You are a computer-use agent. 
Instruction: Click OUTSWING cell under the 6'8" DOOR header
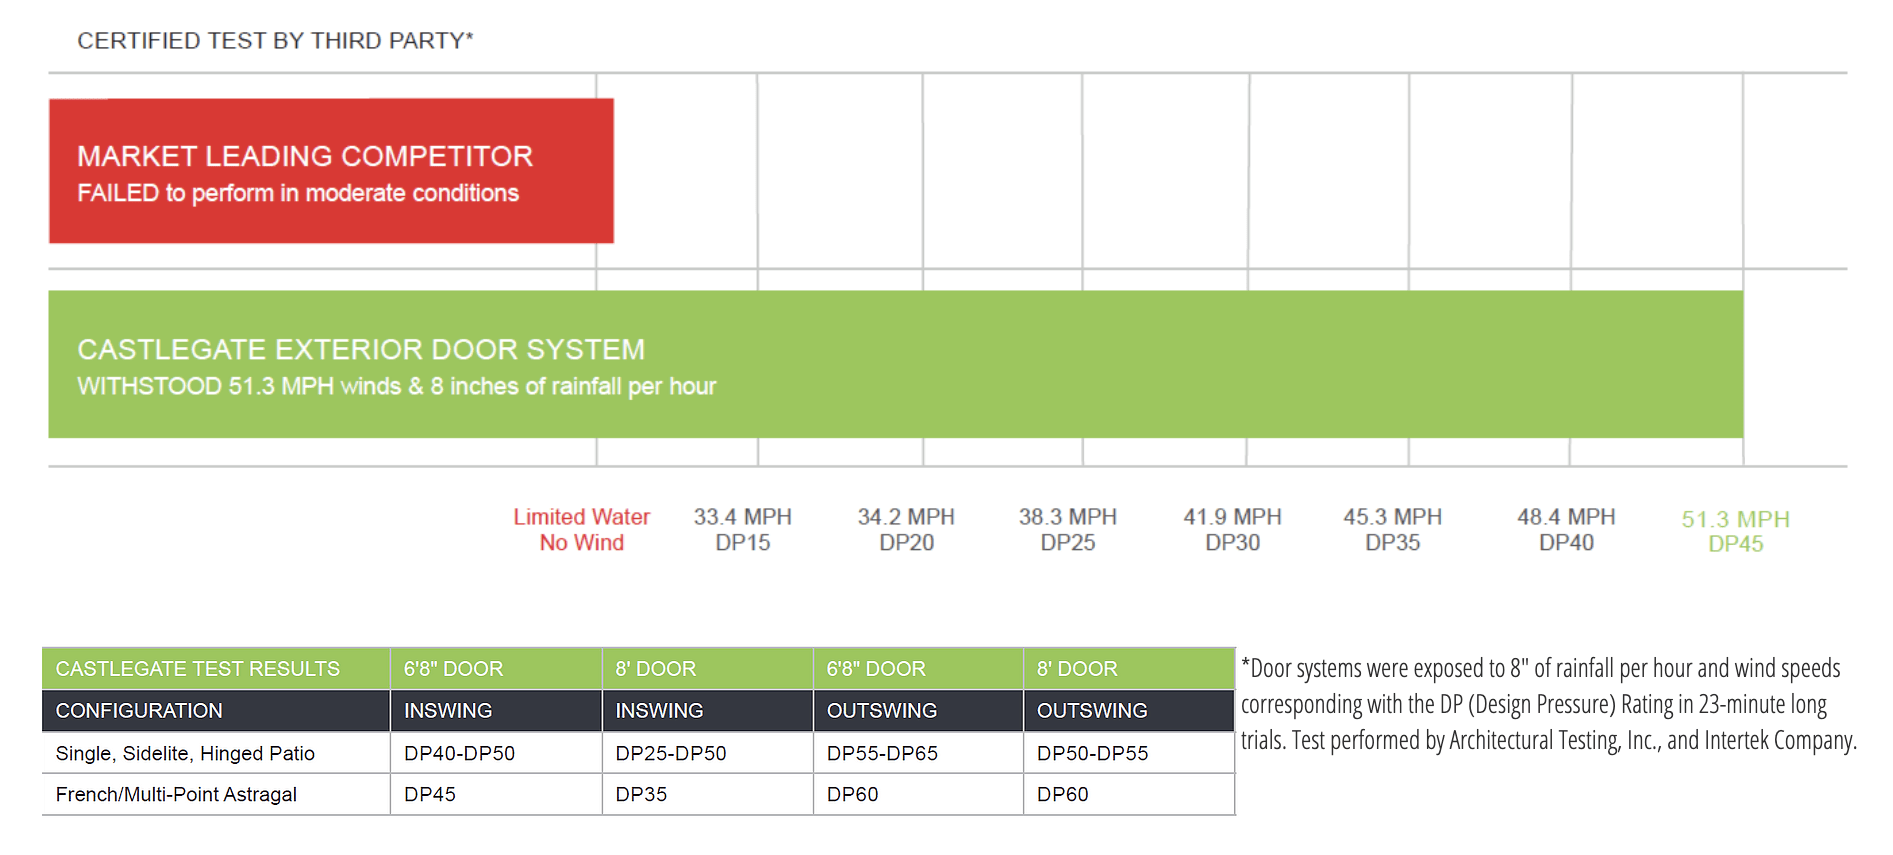[x=919, y=711]
